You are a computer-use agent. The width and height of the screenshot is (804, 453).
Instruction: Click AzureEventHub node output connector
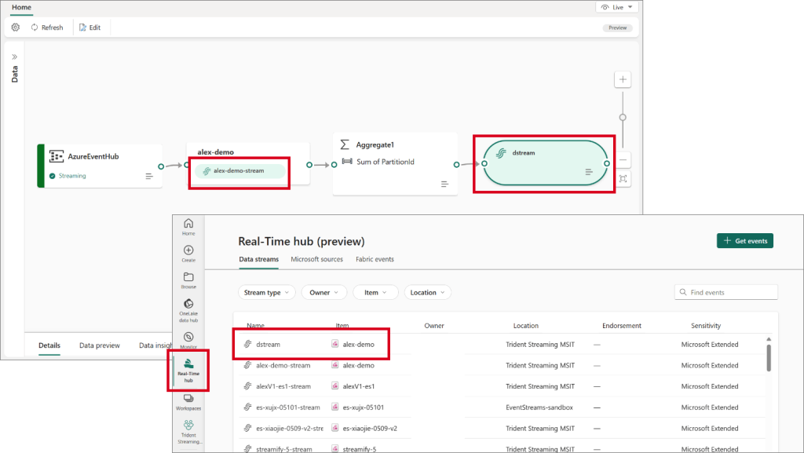click(x=161, y=166)
